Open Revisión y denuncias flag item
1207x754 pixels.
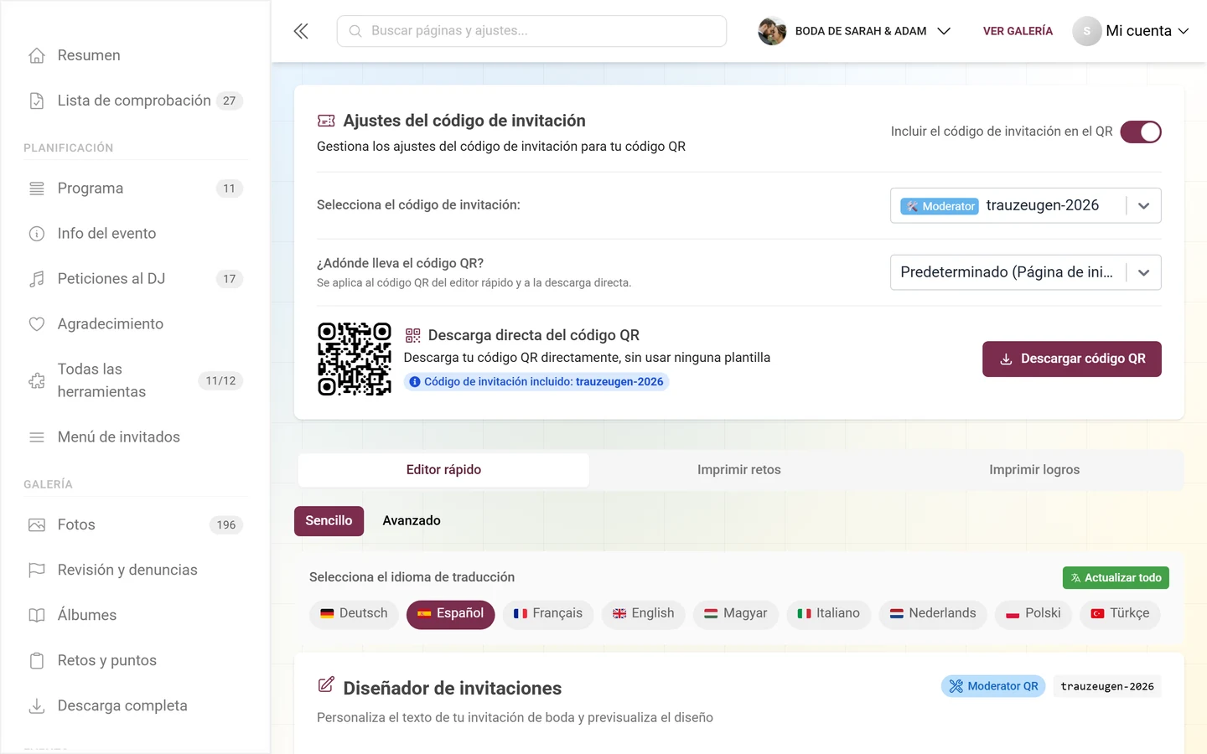coord(135,571)
